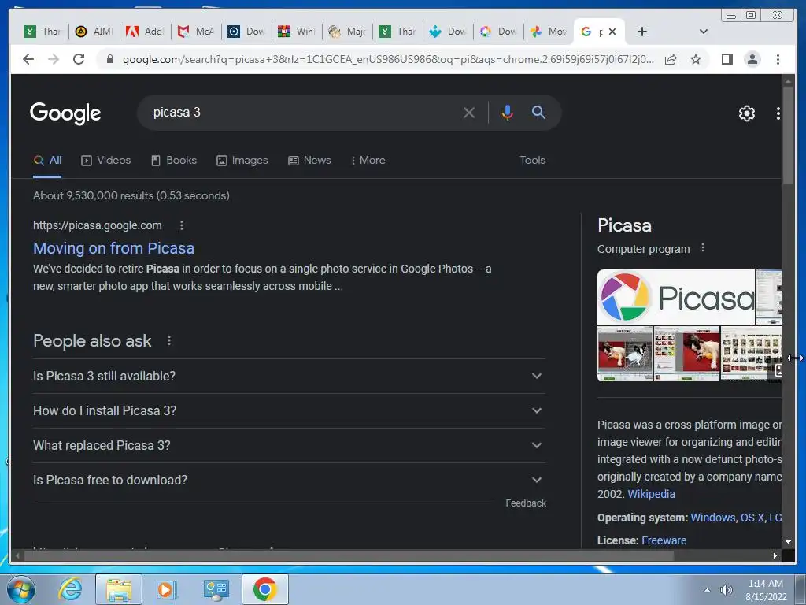Open the share page icon in address bar
The height and width of the screenshot is (605, 806).
[671, 59]
